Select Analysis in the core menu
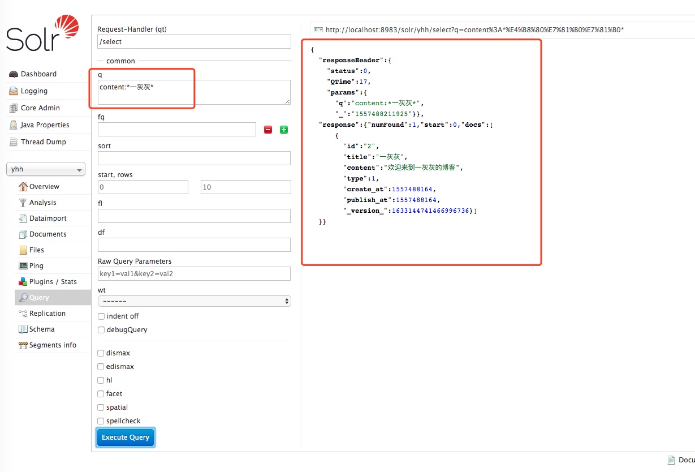This screenshot has width=695, height=472. pyautogui.click(x=42, y=203)
